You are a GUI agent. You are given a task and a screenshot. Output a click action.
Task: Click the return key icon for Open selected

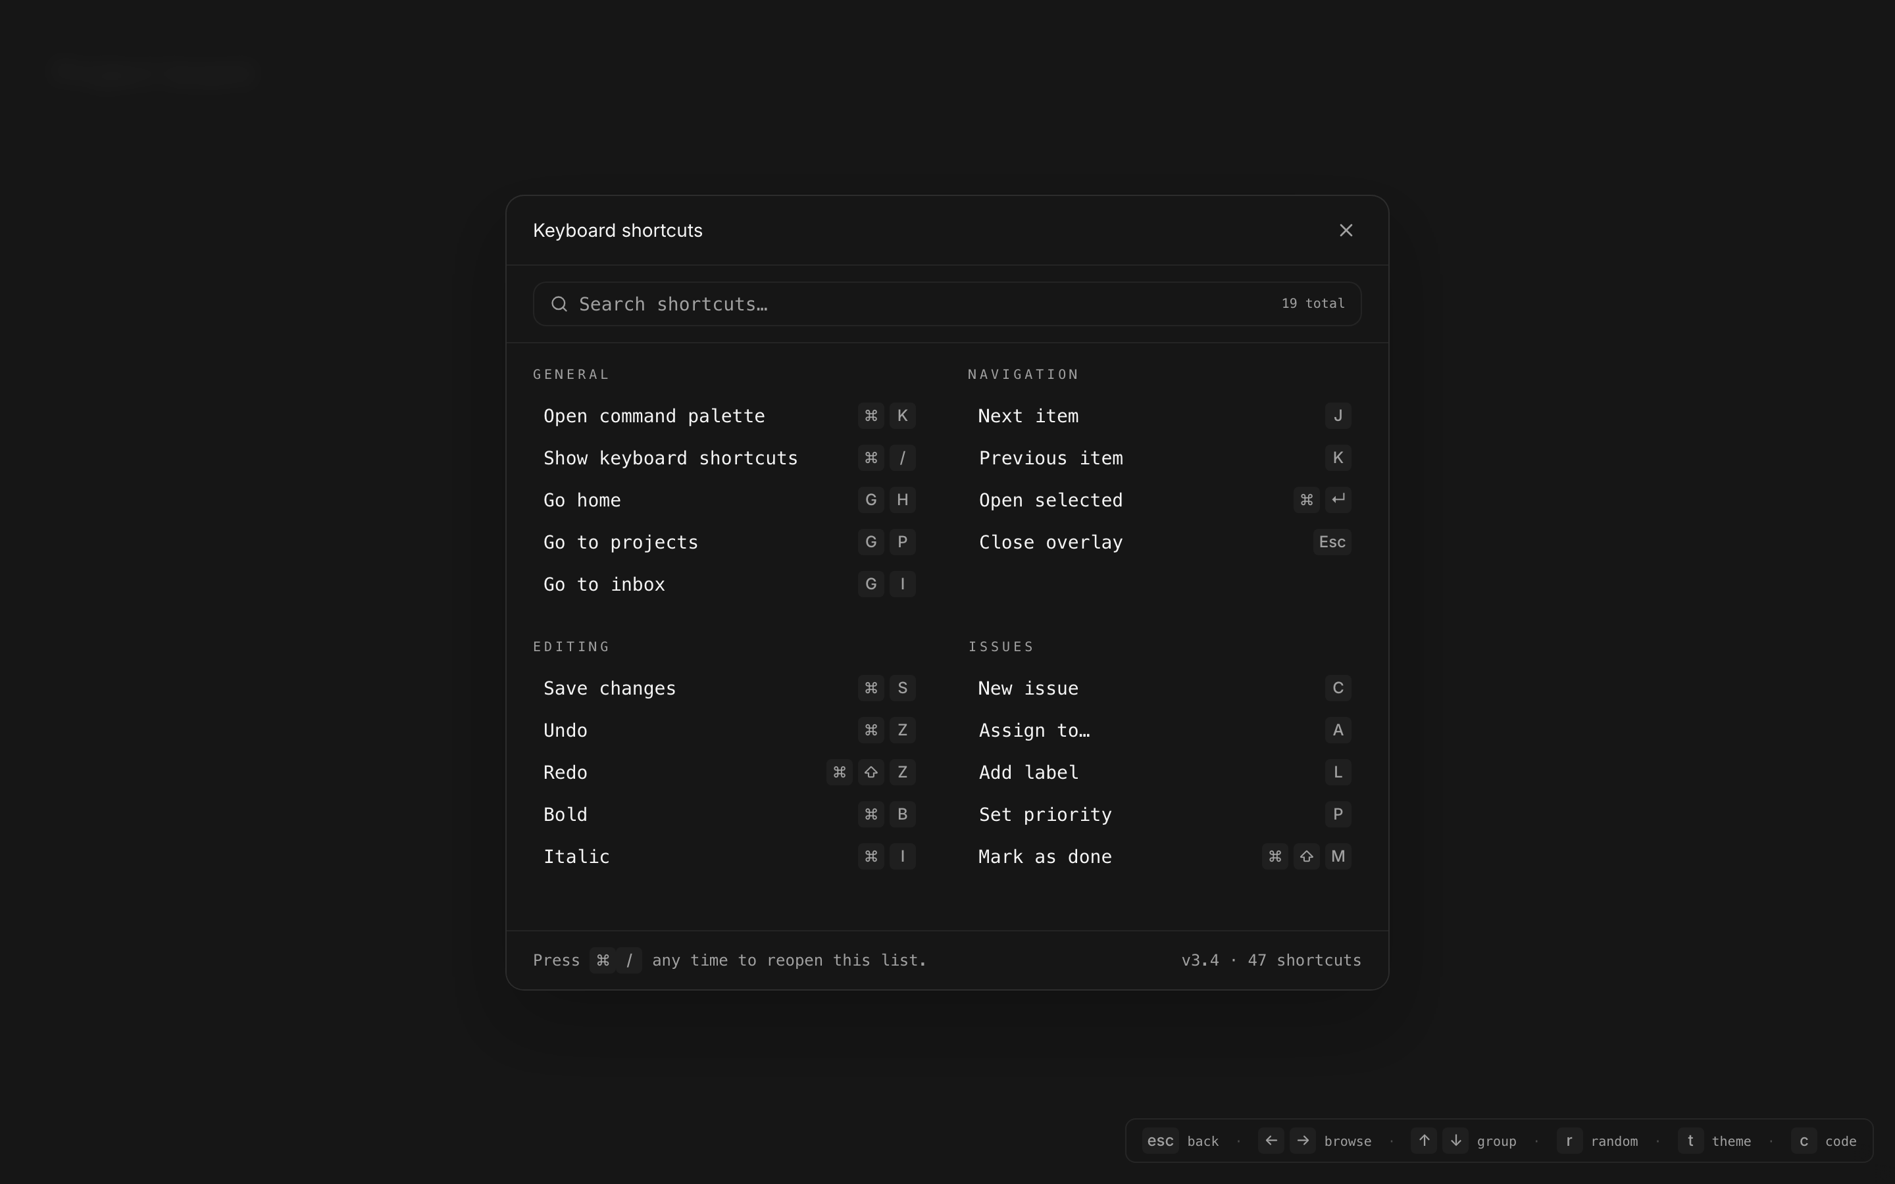tap(1338, 500)
